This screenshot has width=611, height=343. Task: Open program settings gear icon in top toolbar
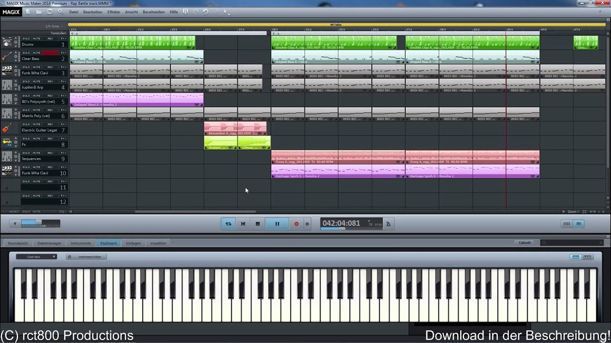coord(60,11)
